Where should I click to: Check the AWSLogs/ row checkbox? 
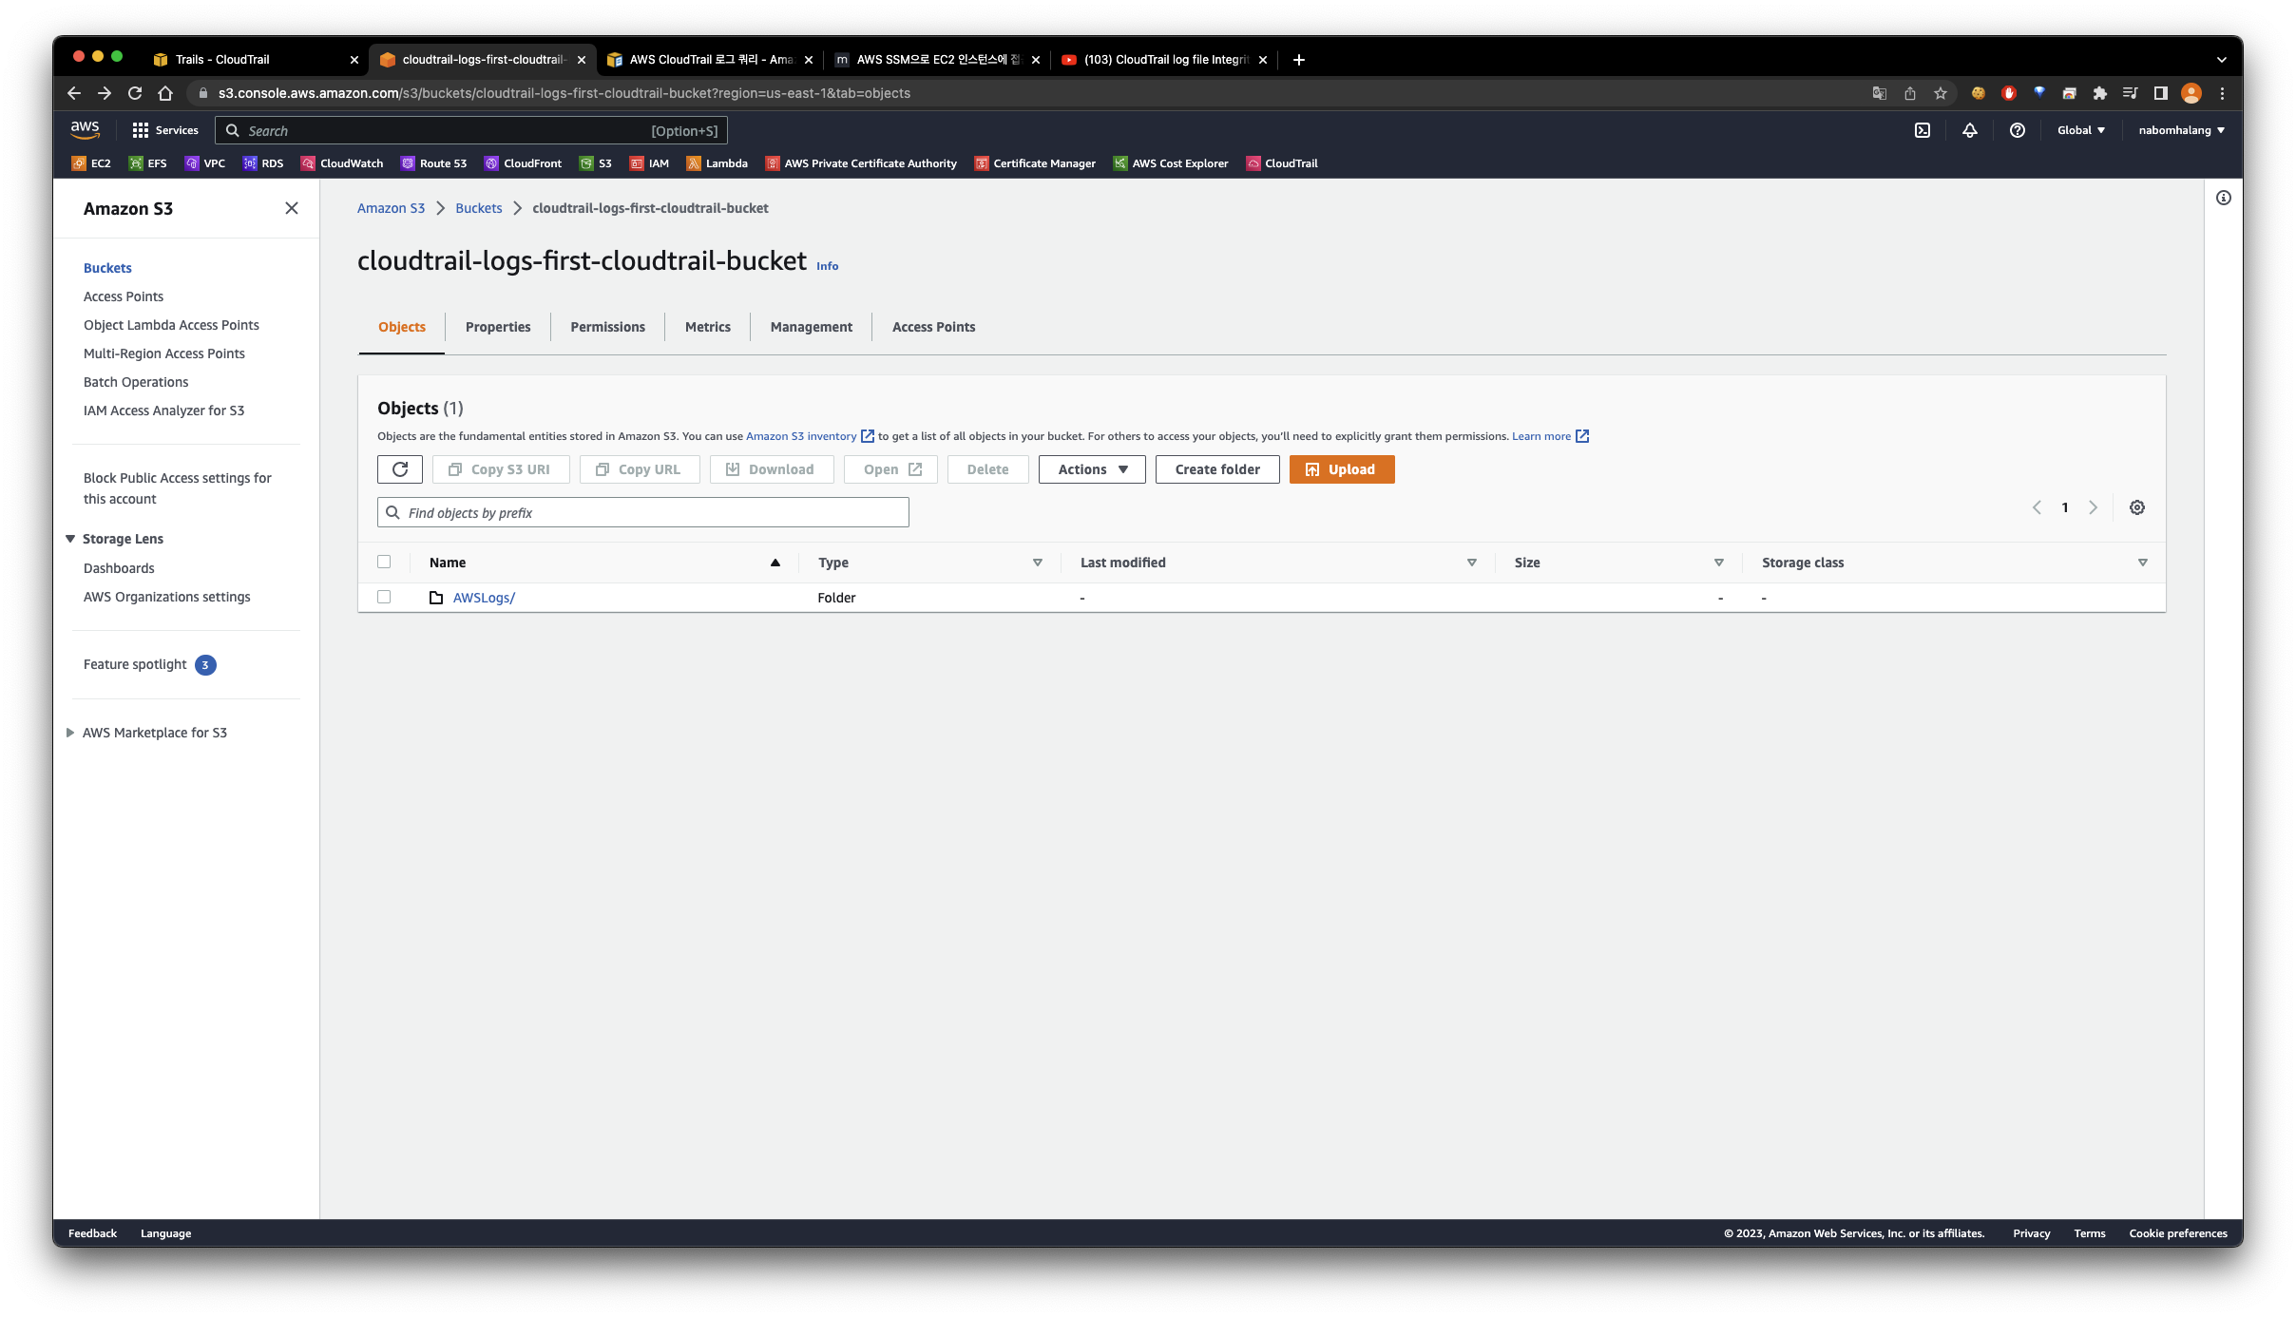coord(384,597)
